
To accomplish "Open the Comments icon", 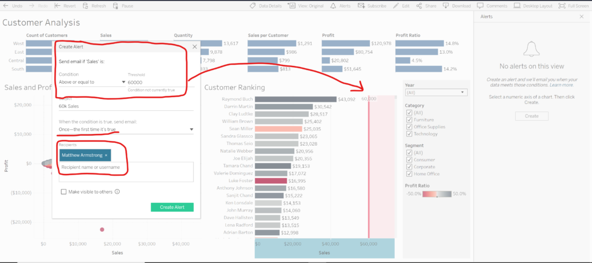I will [480, 6].
